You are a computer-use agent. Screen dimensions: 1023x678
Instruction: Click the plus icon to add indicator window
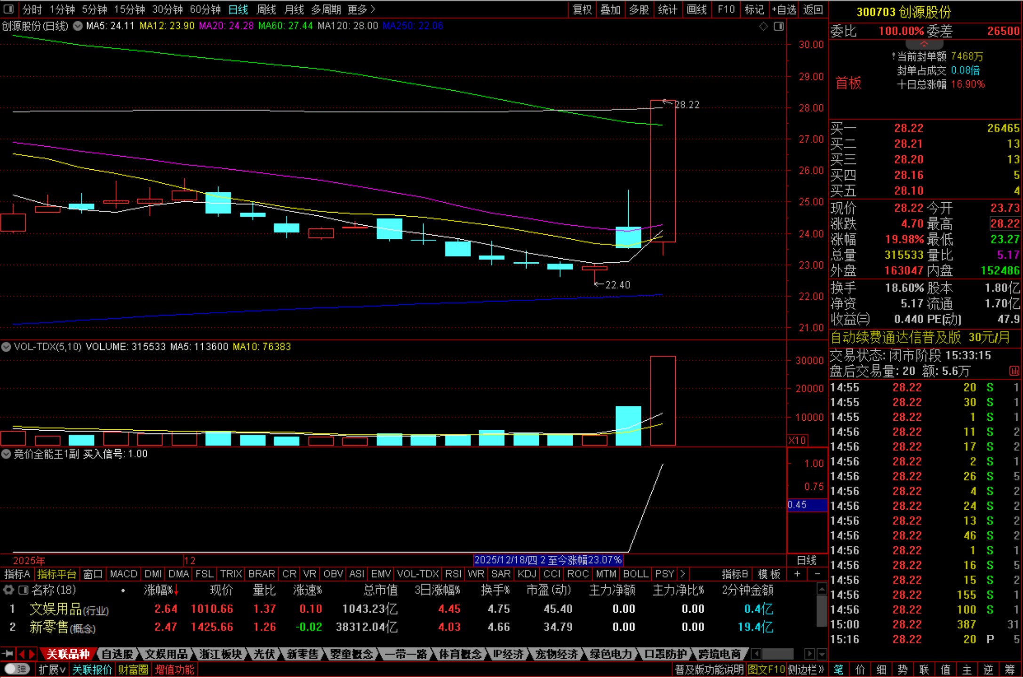[797, 574]
